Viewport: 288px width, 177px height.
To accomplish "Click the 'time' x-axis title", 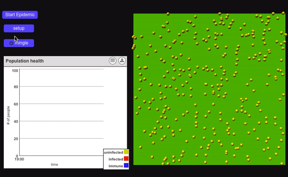I will (55, 165).
